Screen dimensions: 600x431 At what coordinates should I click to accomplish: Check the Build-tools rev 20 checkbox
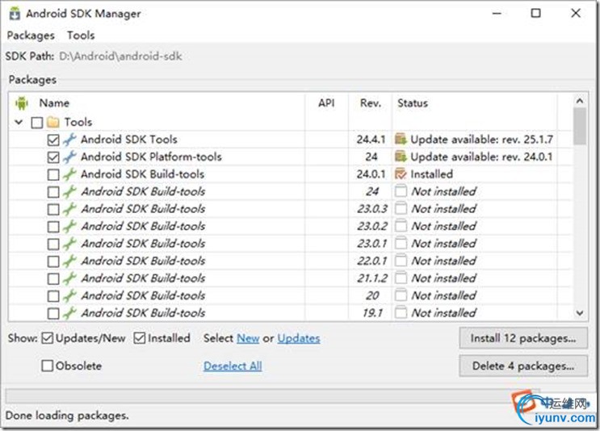[x=53, y=296]
